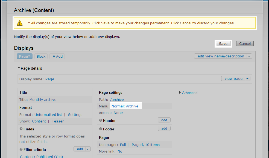Click the help icon beside Footer

[100, 129]
